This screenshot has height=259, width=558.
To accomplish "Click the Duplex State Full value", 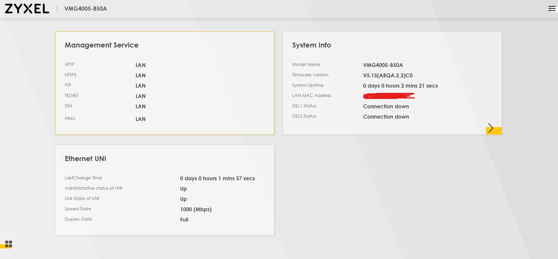I will (184, 220).
